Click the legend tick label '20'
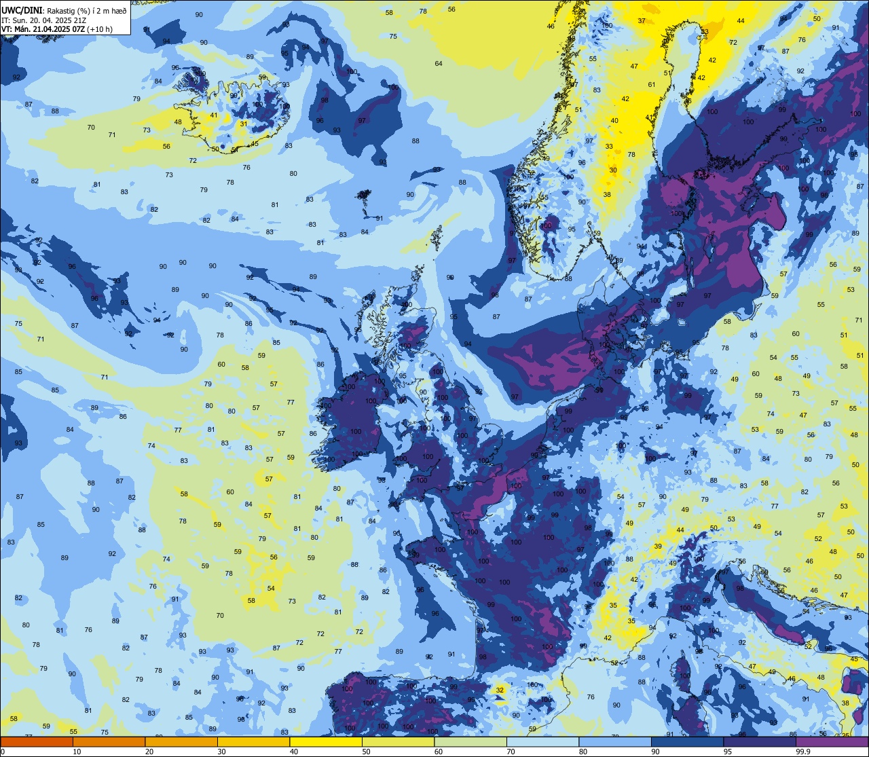This screenshot has width=869, height=757. [x=149, y=752]
